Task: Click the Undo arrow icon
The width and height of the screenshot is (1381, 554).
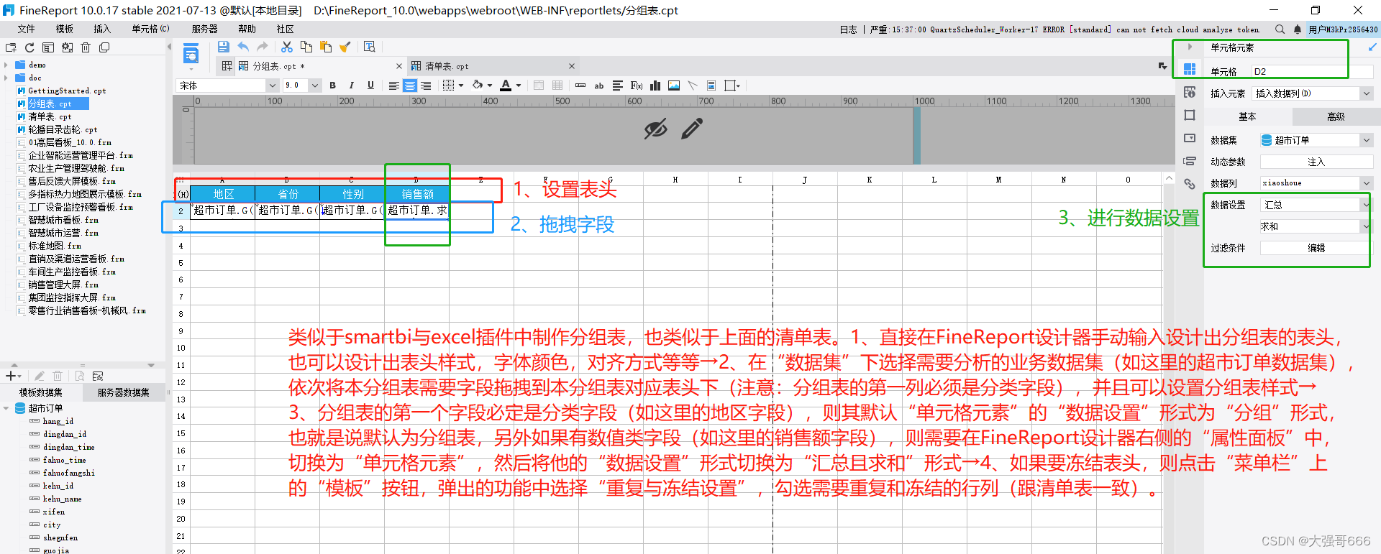Action: click(243, 47)
